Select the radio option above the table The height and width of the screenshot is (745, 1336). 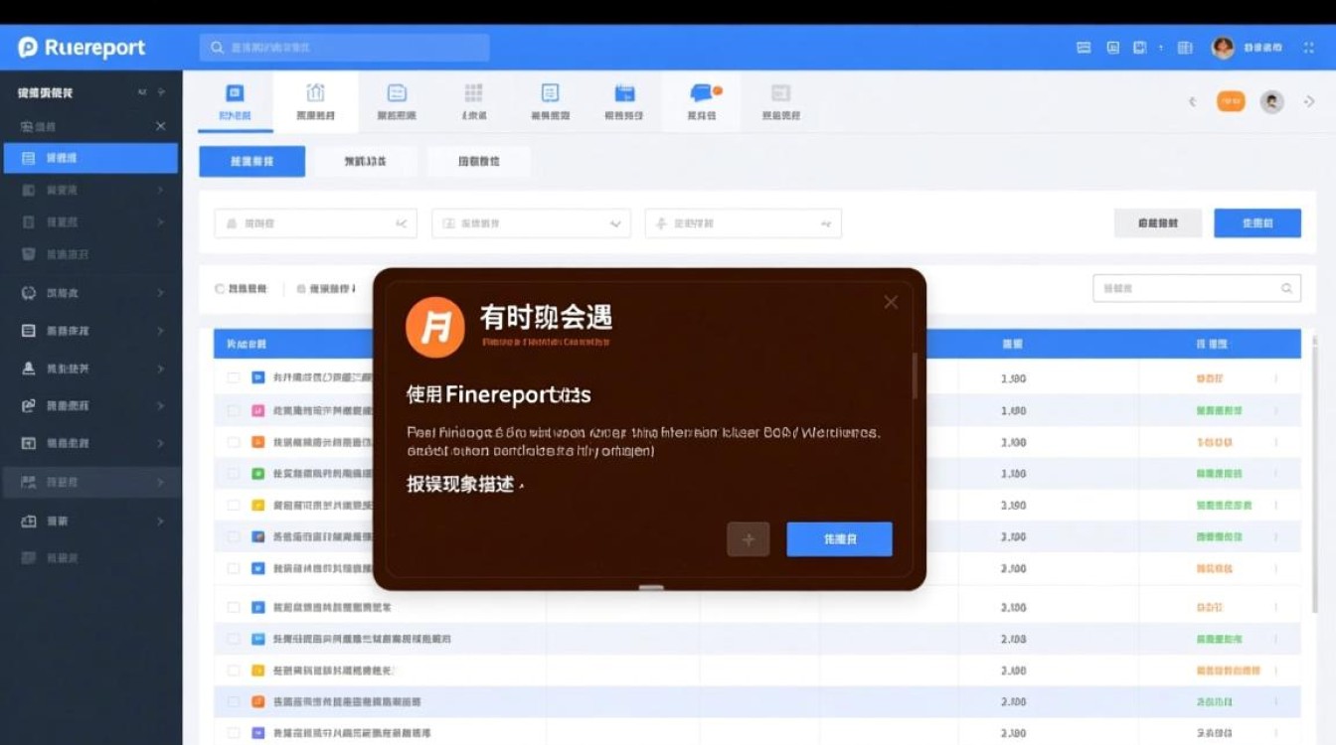point(220,289)
